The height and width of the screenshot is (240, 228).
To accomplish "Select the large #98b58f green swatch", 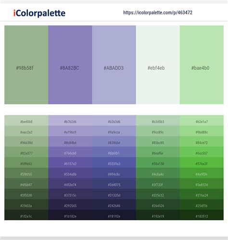I will [26, 65].
